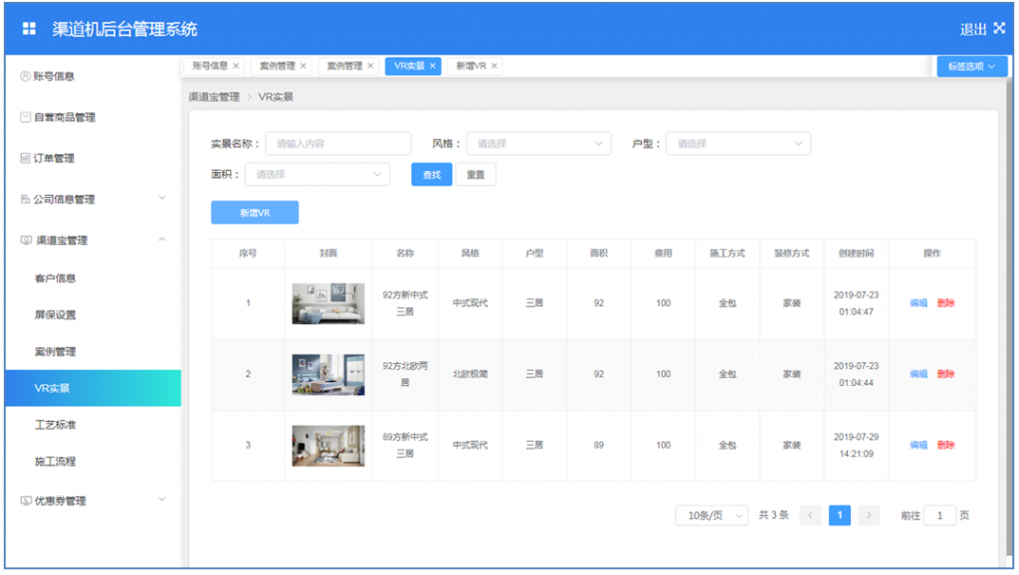Click the 实景名称 input field
This screenshot has width=1019, height=575.
coord(338,143)
